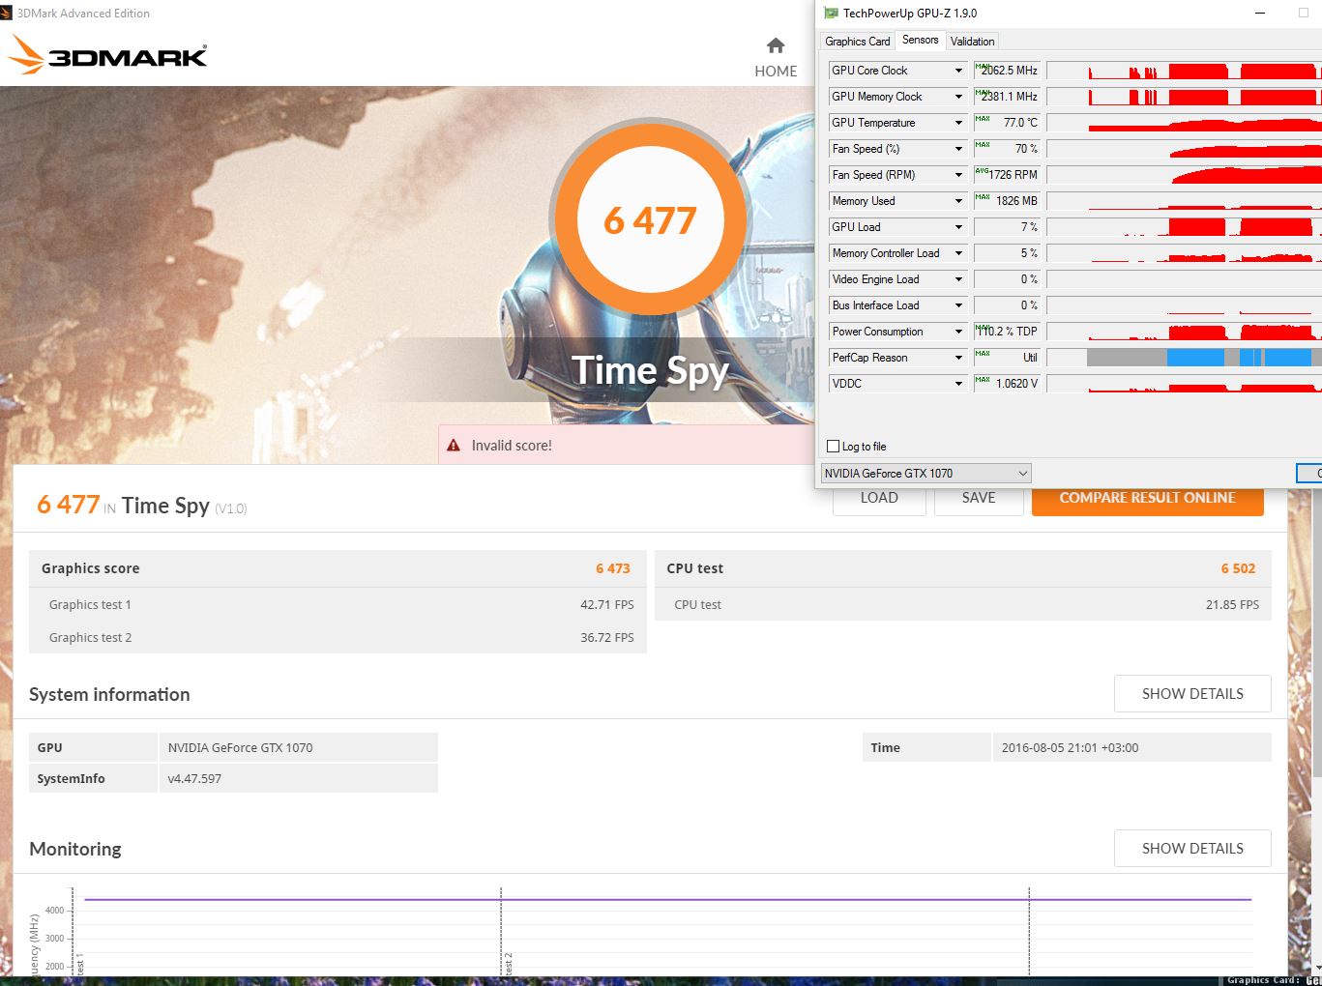
Task: Open Fan Speed (RPM) sensor dropdown
Action: click(958, 175)
